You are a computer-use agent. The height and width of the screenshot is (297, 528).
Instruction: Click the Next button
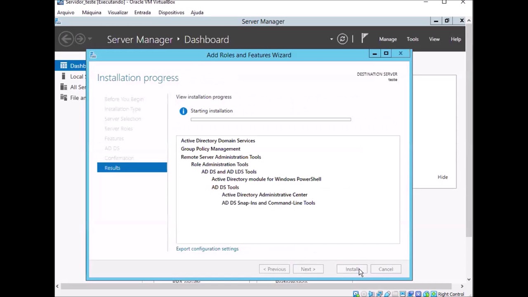click(x=308, y=269)
